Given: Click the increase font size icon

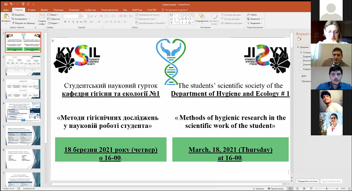Looking at the screenshot, I should tap(92, 16).
